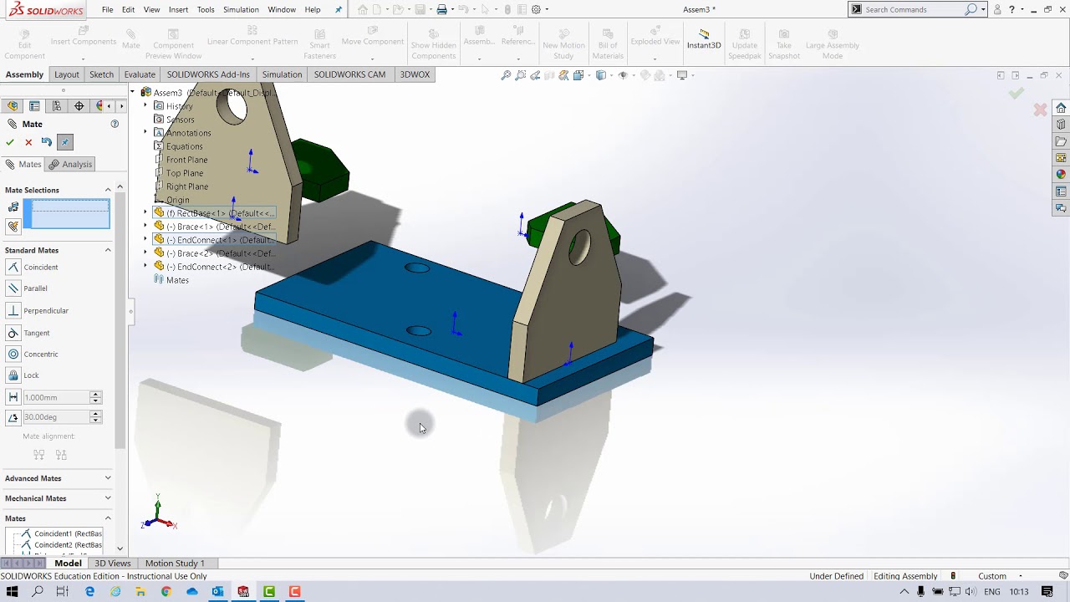Image resolution: width=1070 pixels, height=602 pixels.
Task: Open the DisplayManager tab
Action: [x=100, y=106]
